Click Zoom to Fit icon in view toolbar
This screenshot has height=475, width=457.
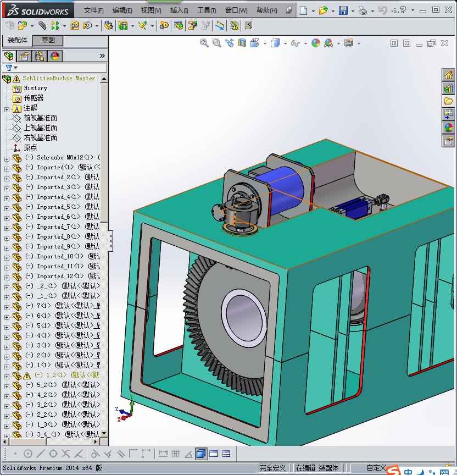click(204, 43)
